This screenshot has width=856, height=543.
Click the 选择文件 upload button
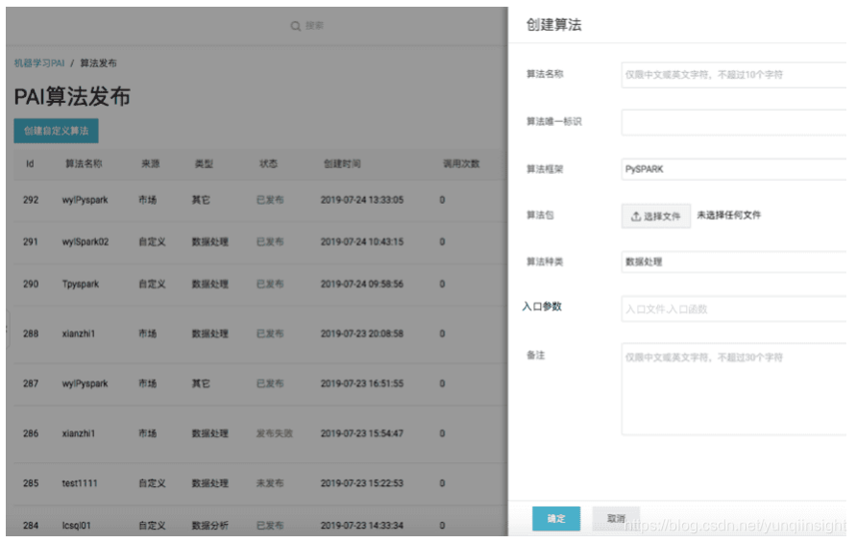tap(655, 216)
